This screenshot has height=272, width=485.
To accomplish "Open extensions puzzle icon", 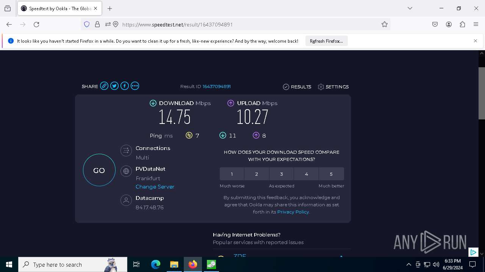I will click(x=462, y=24).
